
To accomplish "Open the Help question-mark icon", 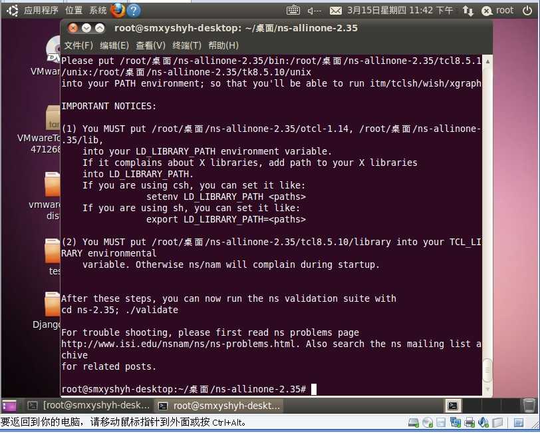I will point(134,11).
